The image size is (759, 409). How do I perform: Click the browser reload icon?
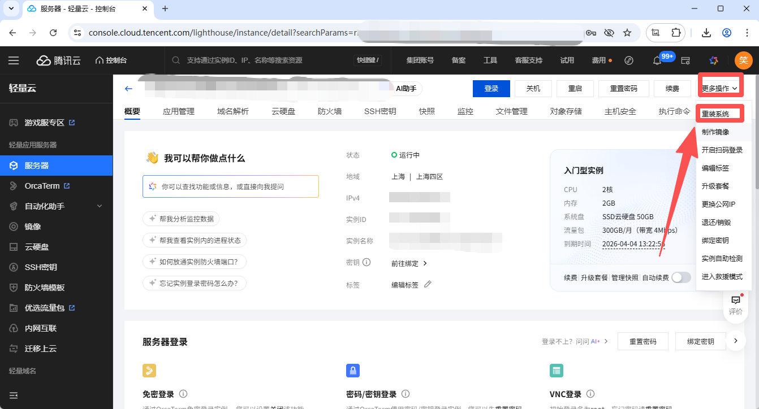click(x=53, y=33)
